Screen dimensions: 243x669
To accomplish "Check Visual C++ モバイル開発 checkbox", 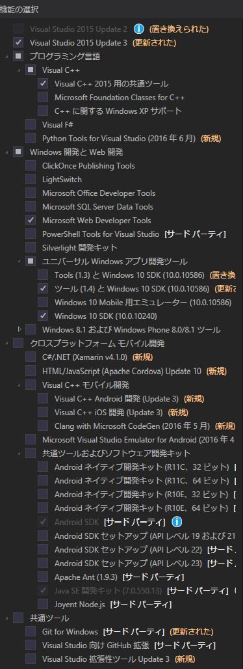I will [x=31, y=385].
